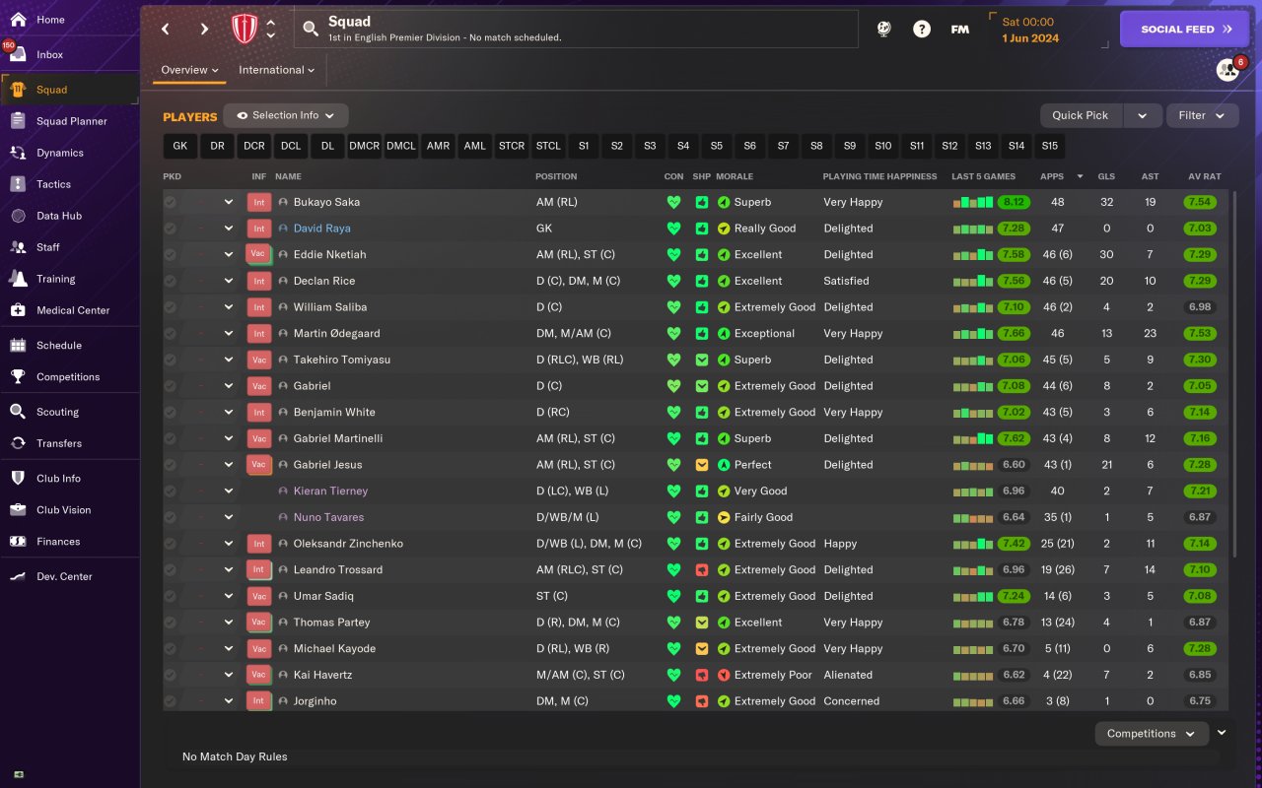Open Training cone icon
The image size is (1262, 788).
18,279
